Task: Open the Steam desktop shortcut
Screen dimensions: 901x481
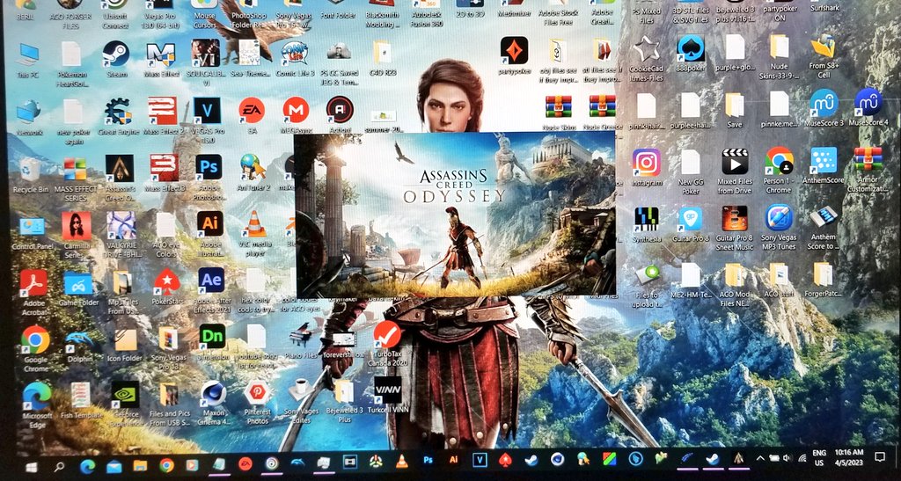Action: coord(116,54)
